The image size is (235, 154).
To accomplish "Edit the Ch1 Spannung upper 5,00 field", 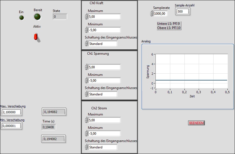I will pos(104,67).
